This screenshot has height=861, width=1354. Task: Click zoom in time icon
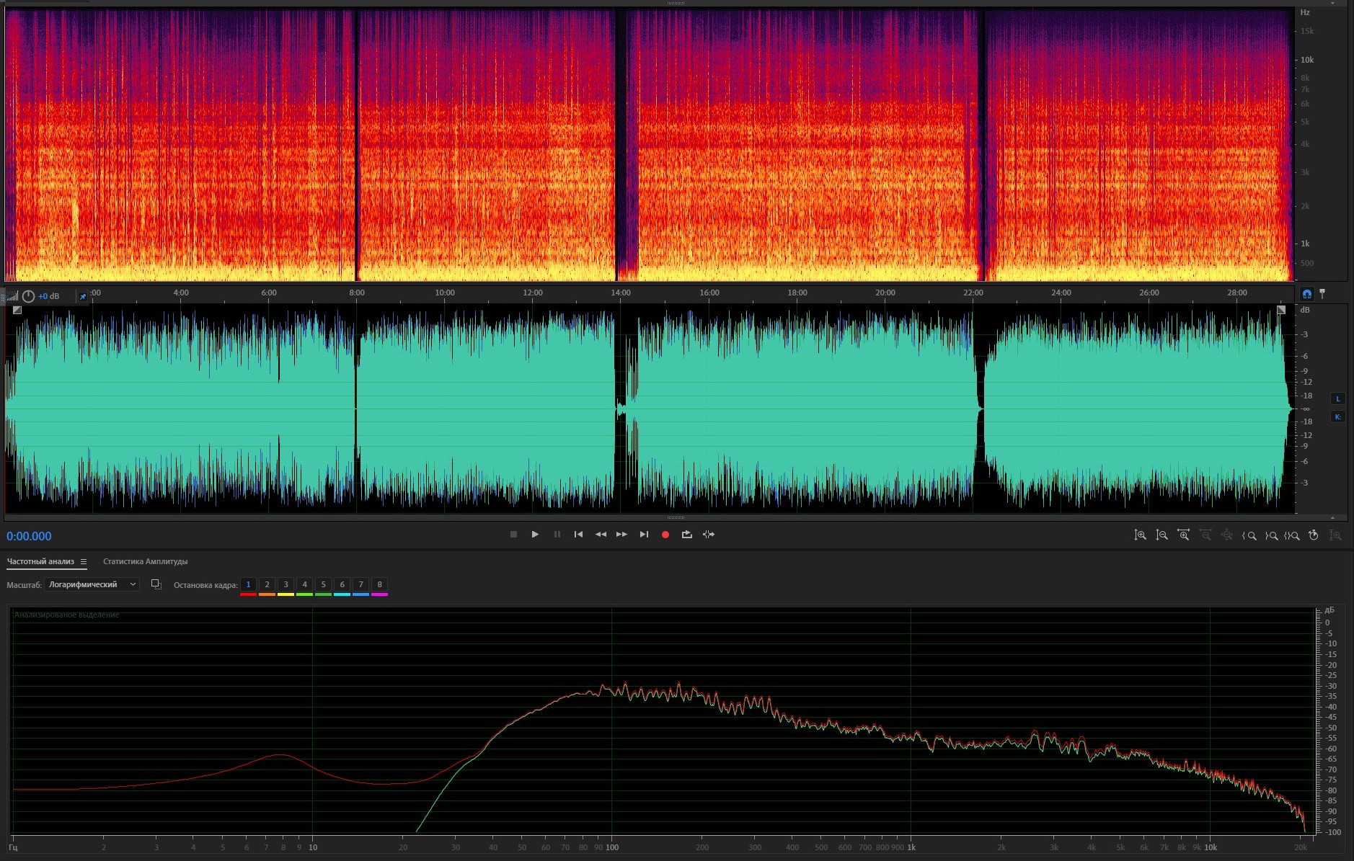point(1183,535)
